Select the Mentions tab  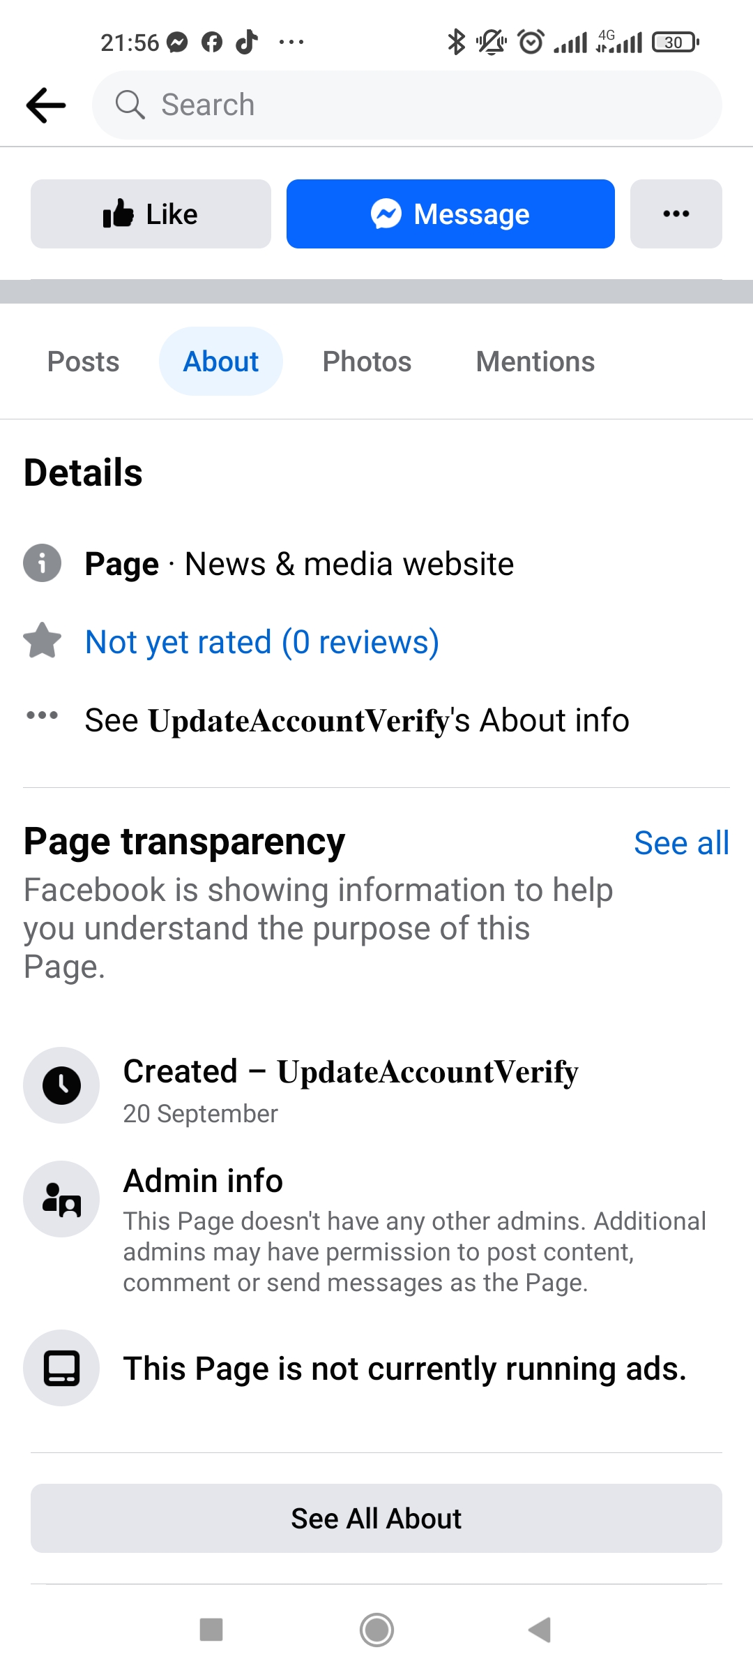click(535, 362)
